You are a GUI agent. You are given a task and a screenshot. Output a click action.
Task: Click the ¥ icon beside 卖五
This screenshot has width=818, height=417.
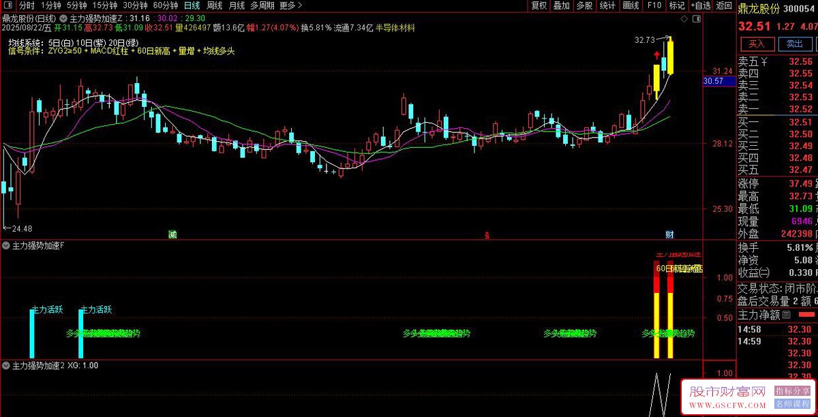pyautogui.click(x=765, y=62)
